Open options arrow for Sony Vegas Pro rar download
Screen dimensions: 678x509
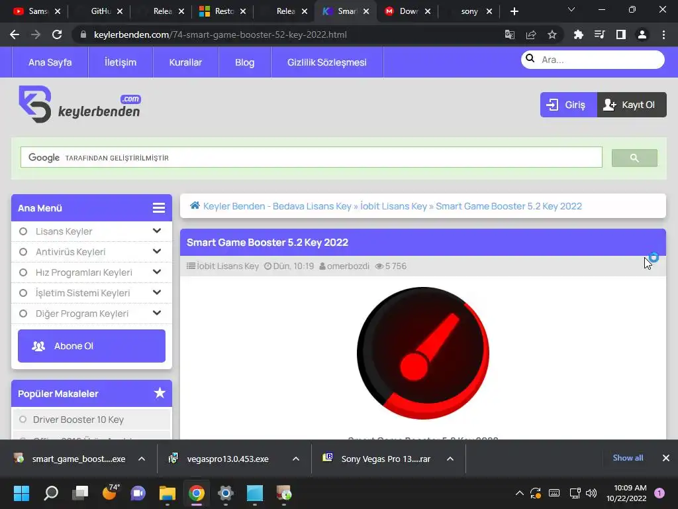tap(450, 459)
